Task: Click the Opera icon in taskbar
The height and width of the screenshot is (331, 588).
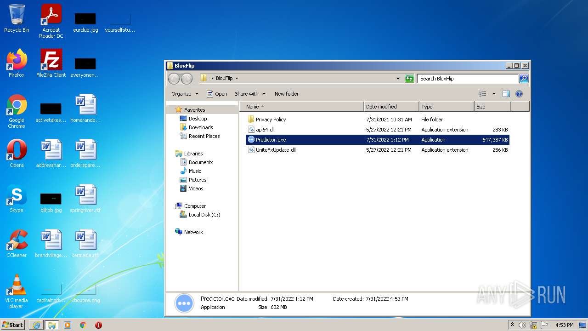Action: coord(98,325)
